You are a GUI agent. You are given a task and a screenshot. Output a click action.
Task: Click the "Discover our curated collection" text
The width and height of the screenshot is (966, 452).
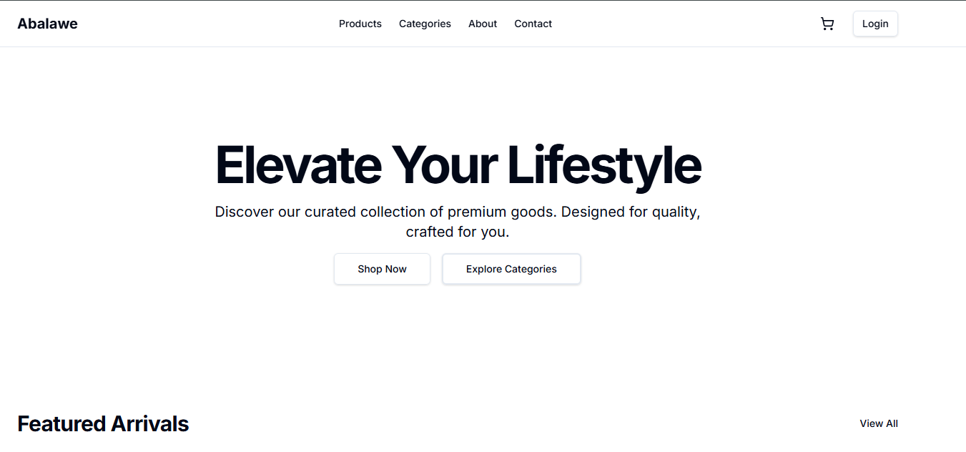329,212
